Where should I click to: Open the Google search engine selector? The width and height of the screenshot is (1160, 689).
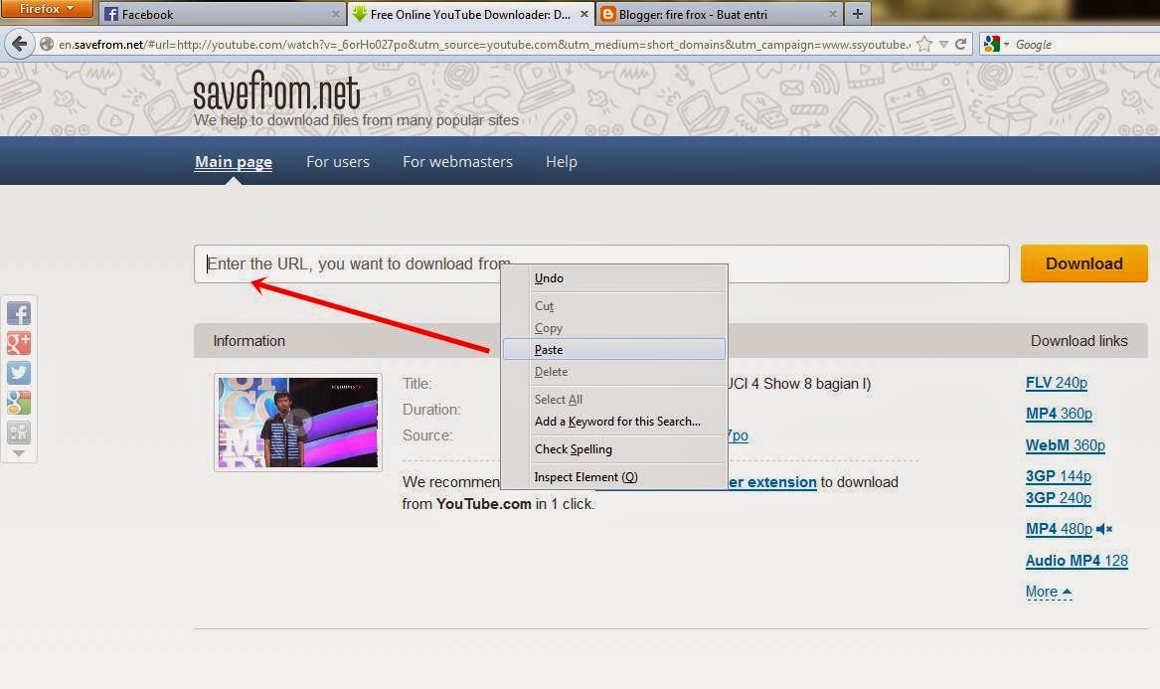click(996, 45)
